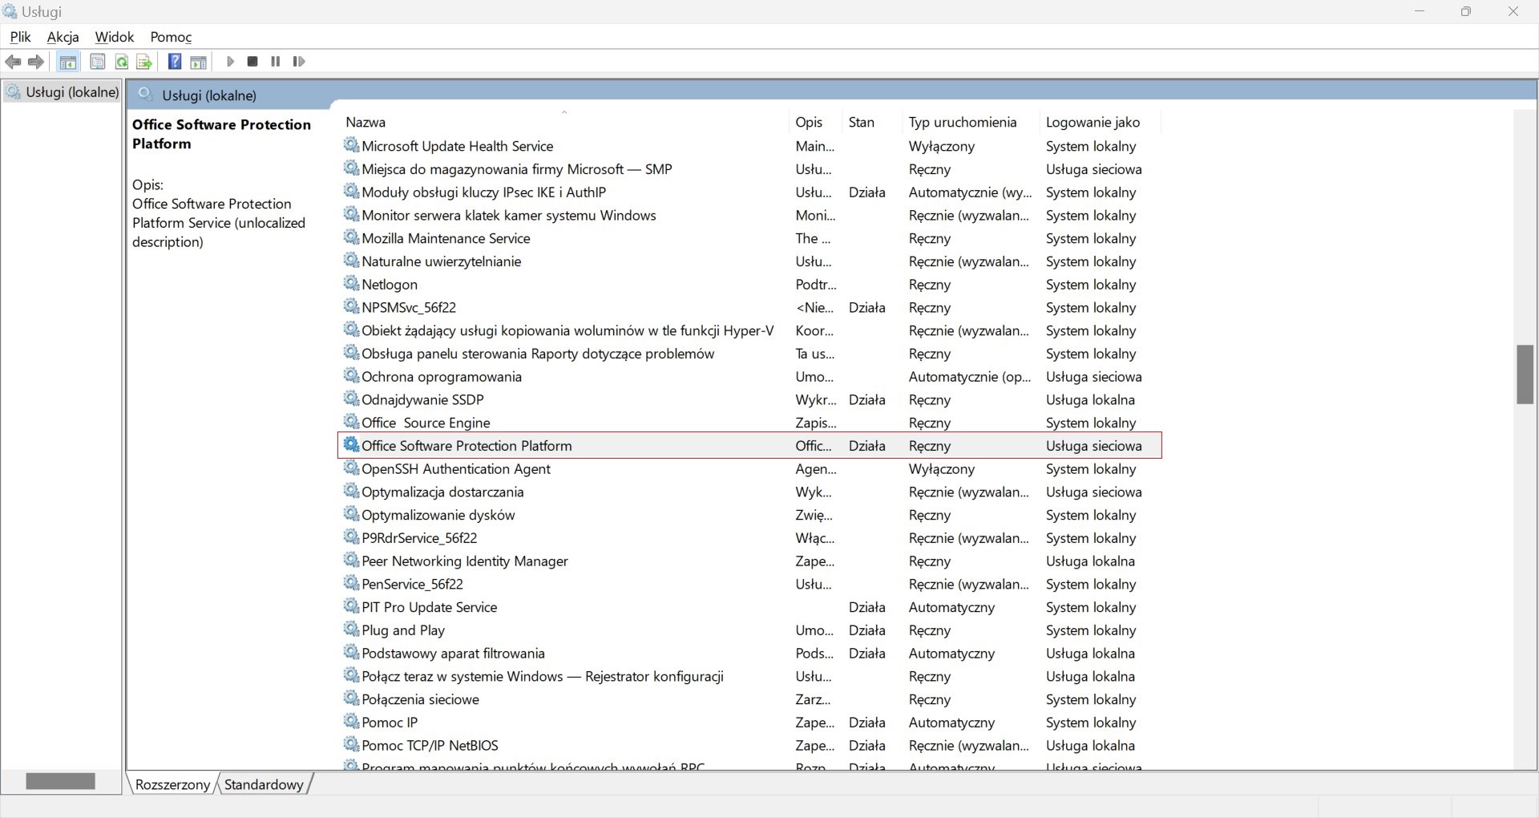Viewport: 1539px width, 818px height.
Task: Select the Peer Networking Identity Manager service
Action: pyautogui.click(x=749, y=561)
